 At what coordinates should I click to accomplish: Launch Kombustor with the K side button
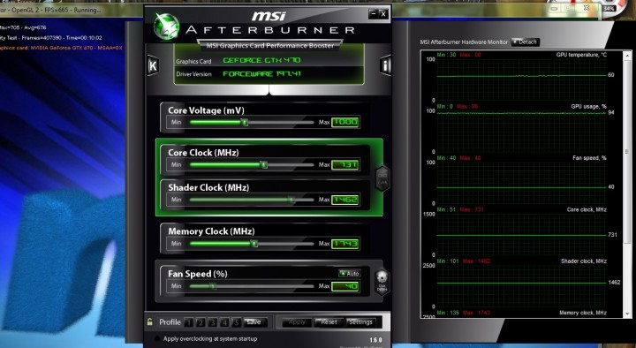[x=153, y=65]
